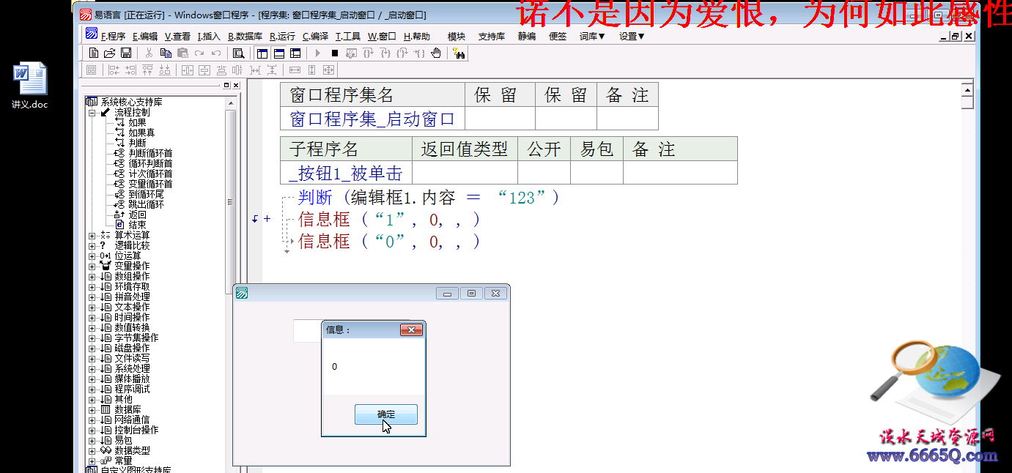Expand the 算术运算 tree node
This screenshot has height=473, width=1012.
click(x=92, y=236)
